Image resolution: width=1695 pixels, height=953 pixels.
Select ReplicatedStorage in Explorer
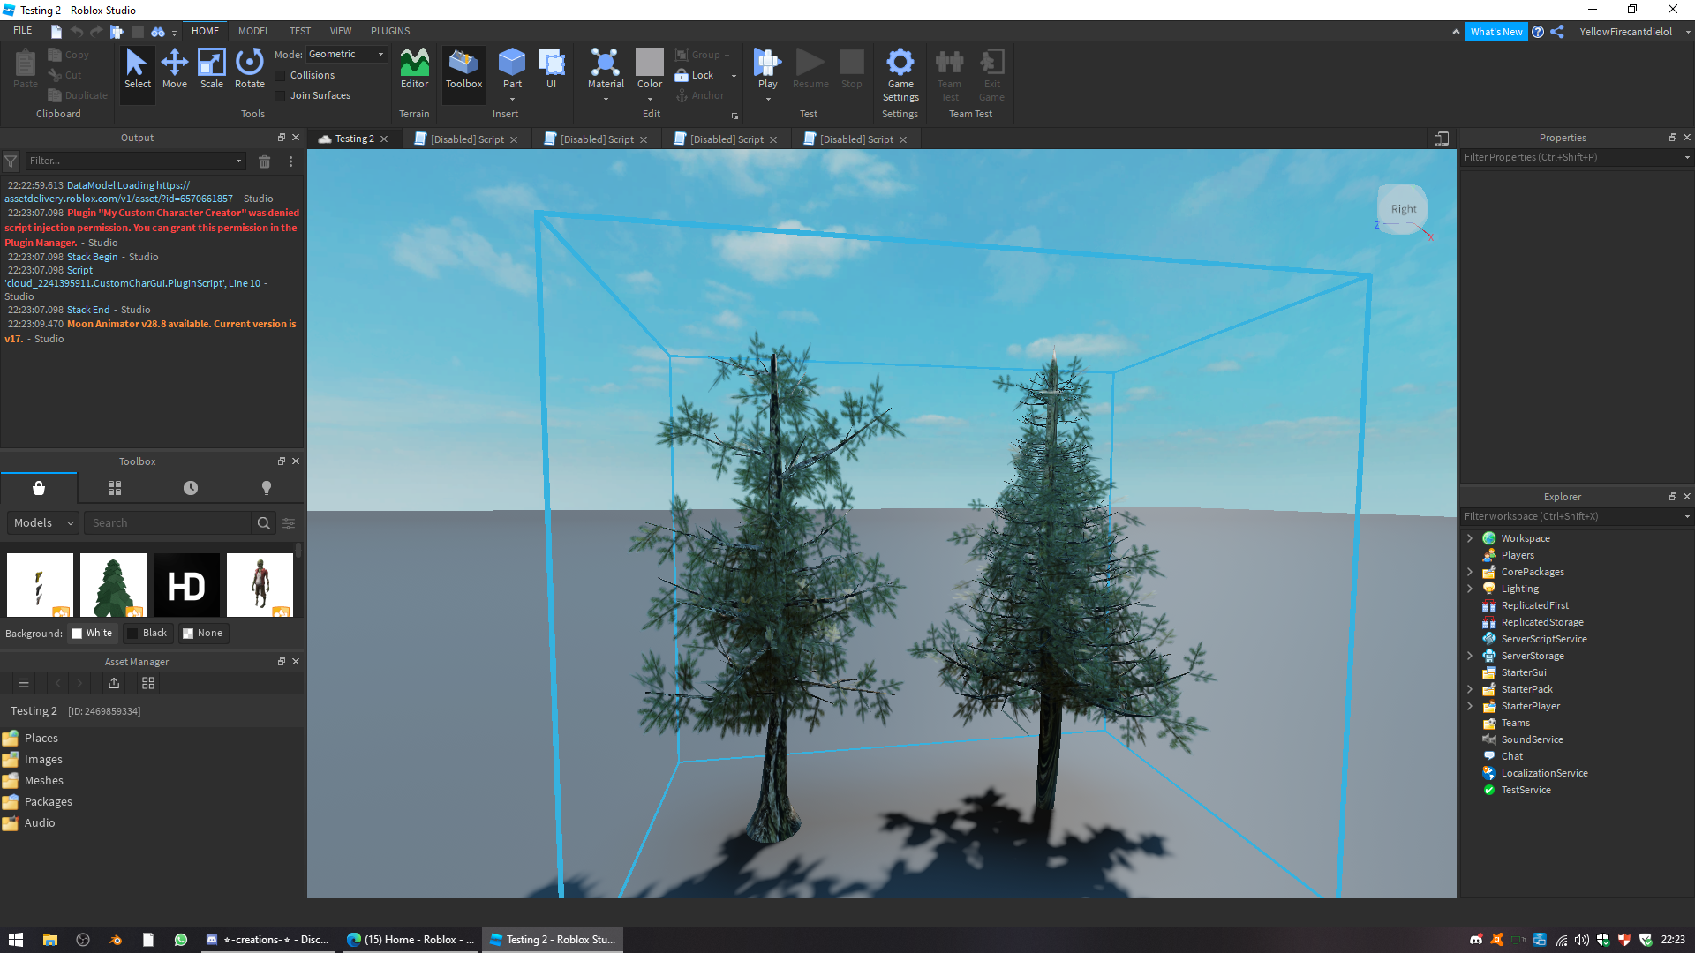(x=1542, y=622)
